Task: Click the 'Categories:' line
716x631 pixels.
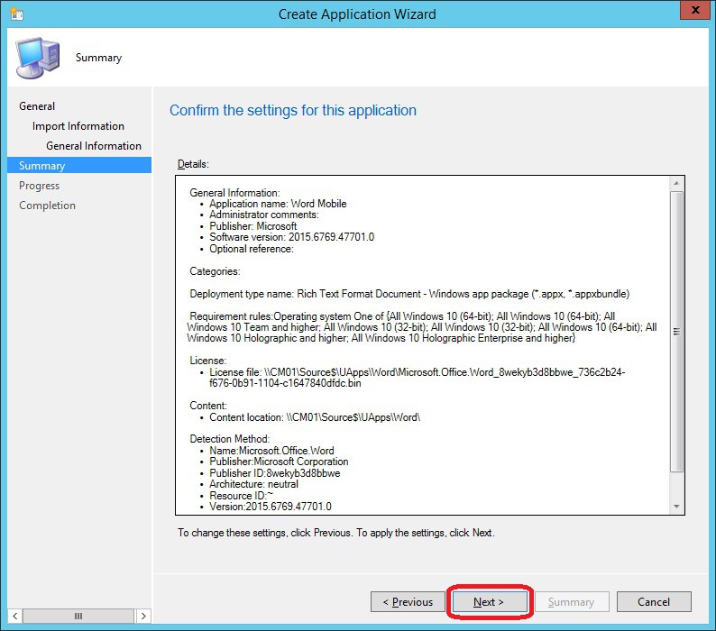Action: (x=215, y=271)
